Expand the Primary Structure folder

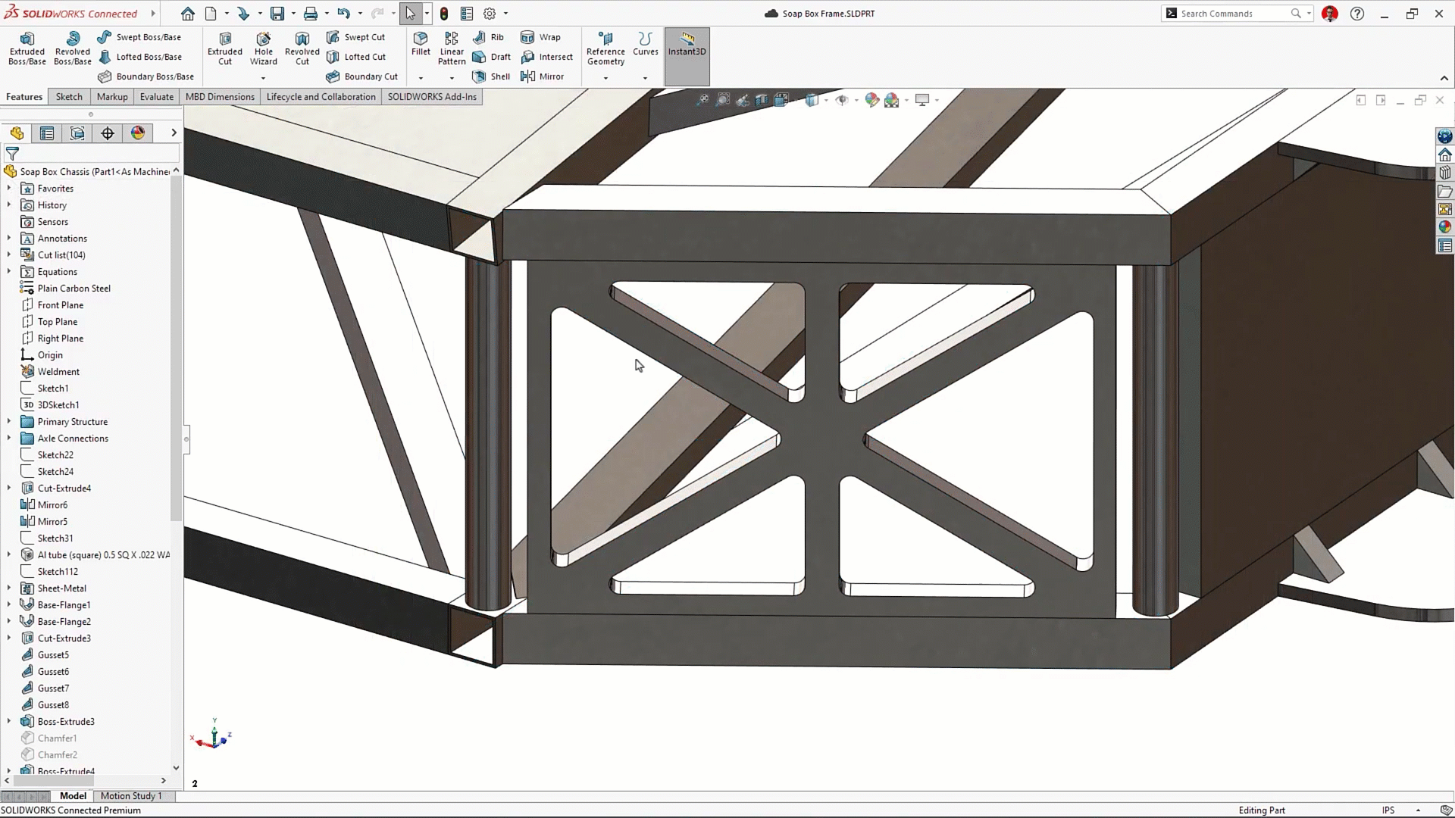[9, 422]
